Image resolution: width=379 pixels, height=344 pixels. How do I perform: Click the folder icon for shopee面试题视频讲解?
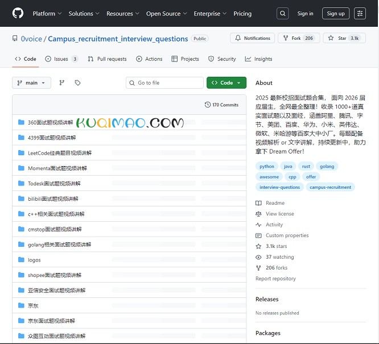point(21,275)
